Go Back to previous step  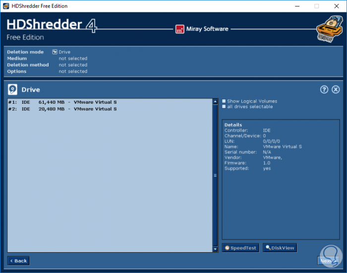pos(18,261)
